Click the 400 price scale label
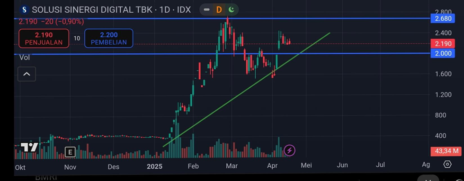The width and height of the screenshot is (464, 181). [x=441, y=136]
